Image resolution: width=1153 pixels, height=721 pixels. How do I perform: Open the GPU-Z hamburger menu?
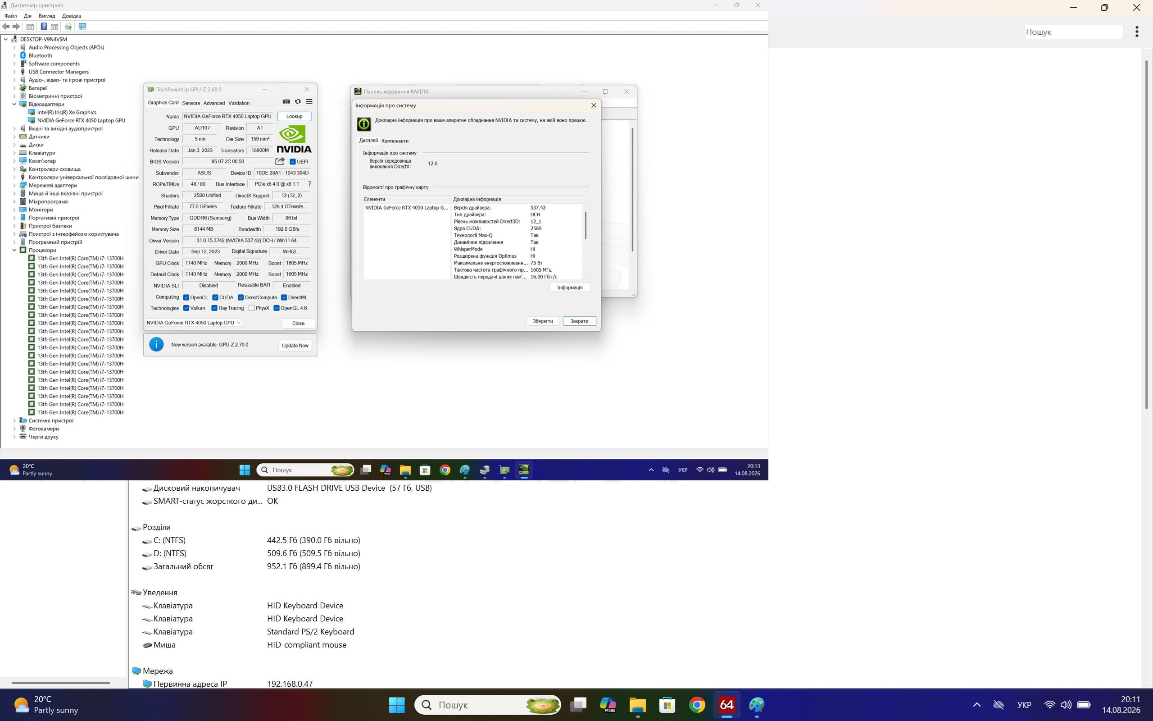309,101
